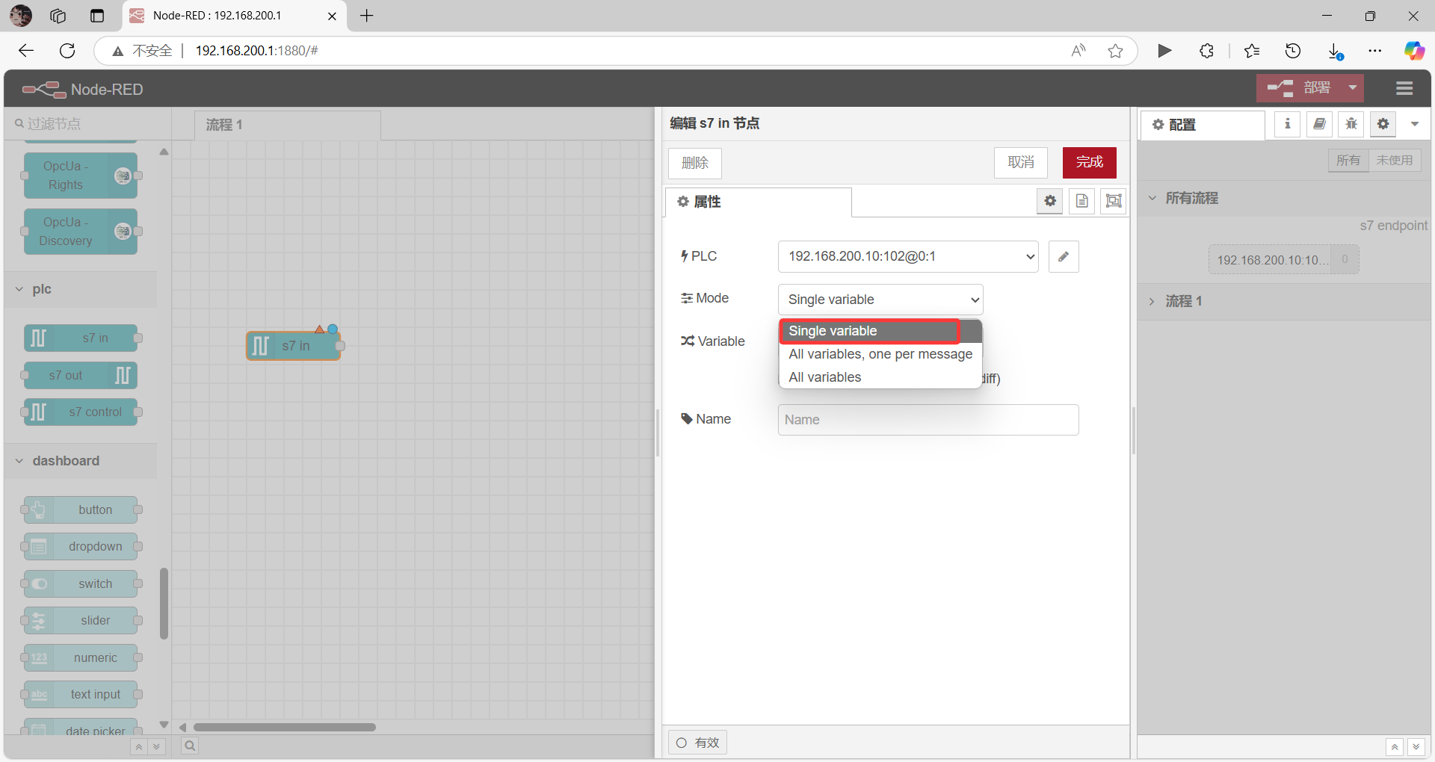Select 'Single variable' mode option
The width and height of the screenshot is (1435, 762).
tap(880, 331)
